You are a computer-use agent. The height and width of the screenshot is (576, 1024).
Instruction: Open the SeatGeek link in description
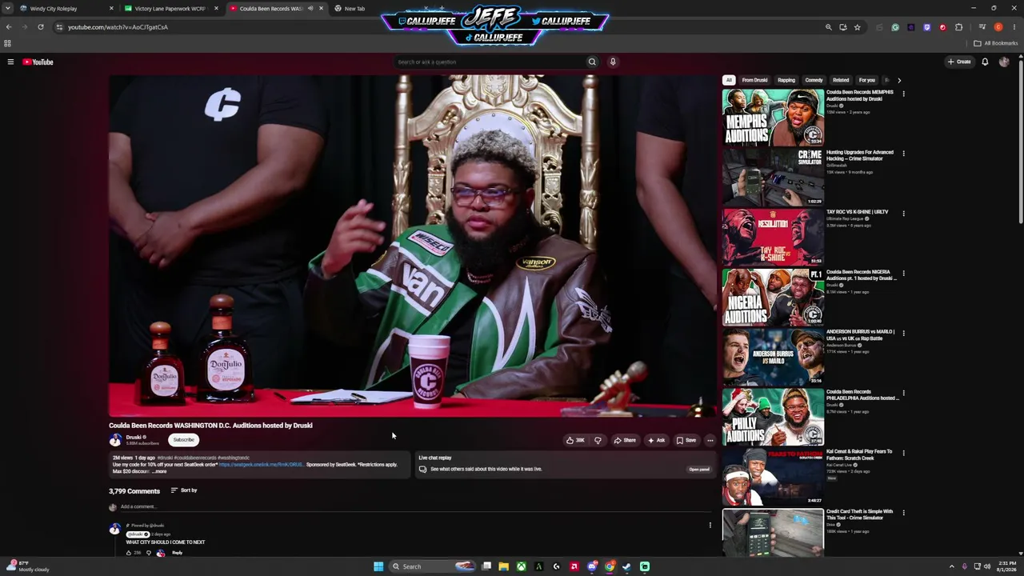261,465
